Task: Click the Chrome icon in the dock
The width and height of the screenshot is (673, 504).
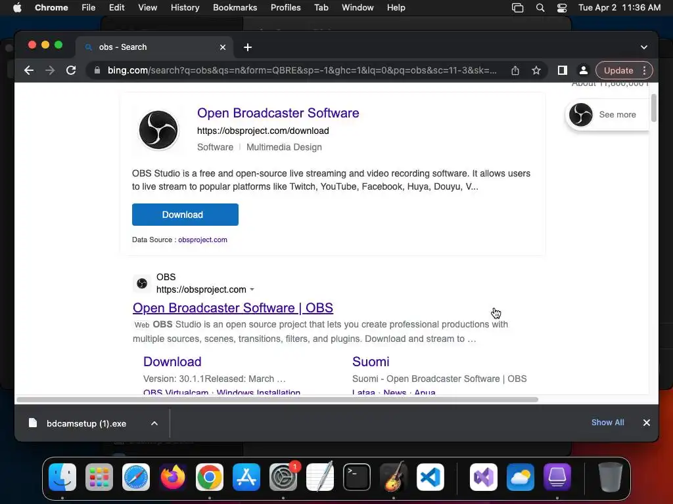Action: pyautogui.click(x=210, y=477)
